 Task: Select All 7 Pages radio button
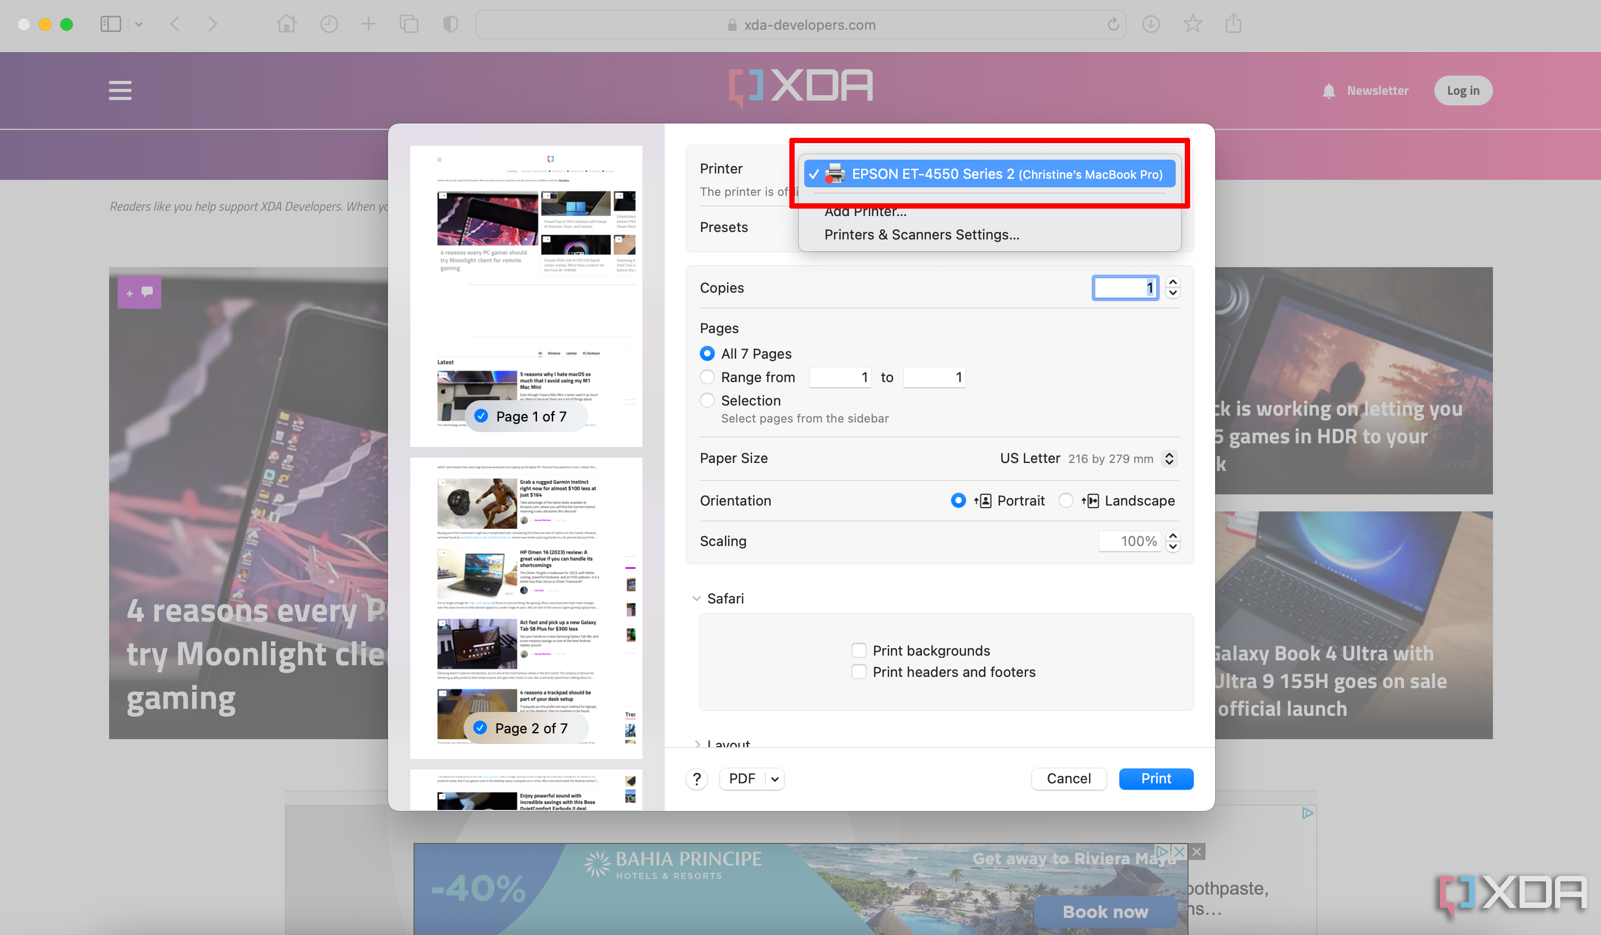[x=707, y=353]
